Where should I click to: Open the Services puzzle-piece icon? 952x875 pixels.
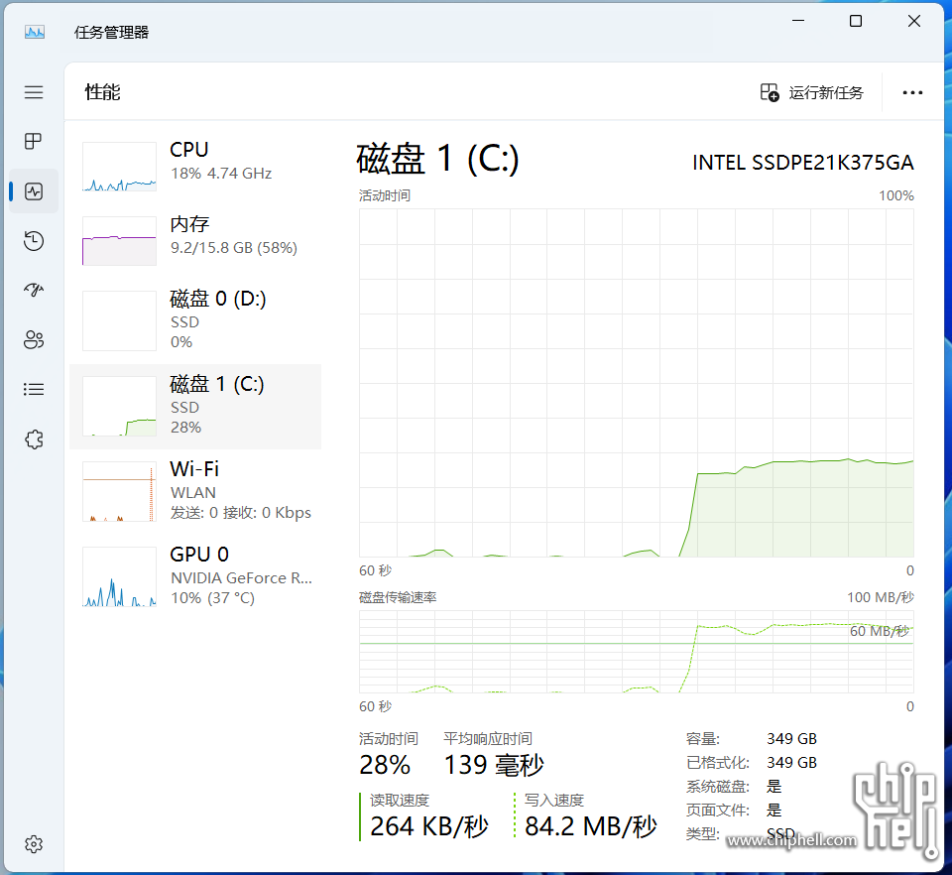point(34,439)
